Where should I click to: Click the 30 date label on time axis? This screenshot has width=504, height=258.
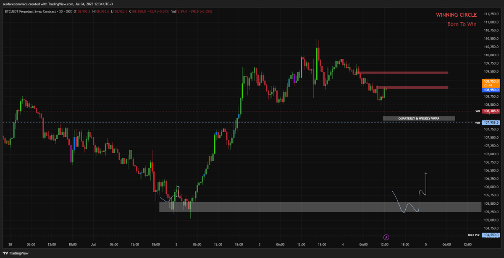[x=10, y=244]
